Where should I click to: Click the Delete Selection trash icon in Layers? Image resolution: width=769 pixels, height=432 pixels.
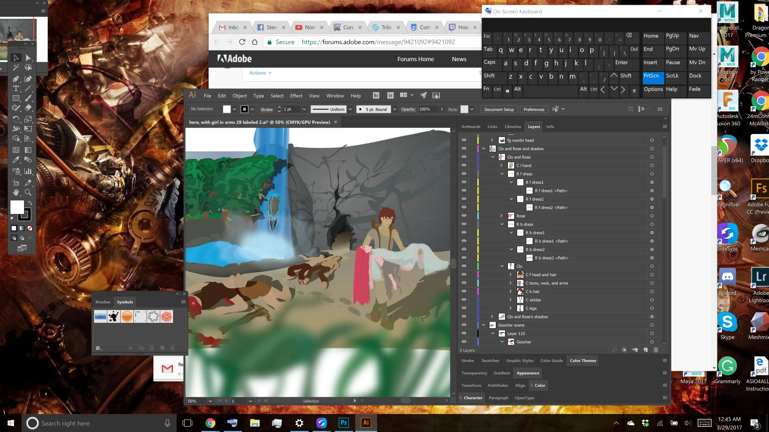tap(656, 350)
